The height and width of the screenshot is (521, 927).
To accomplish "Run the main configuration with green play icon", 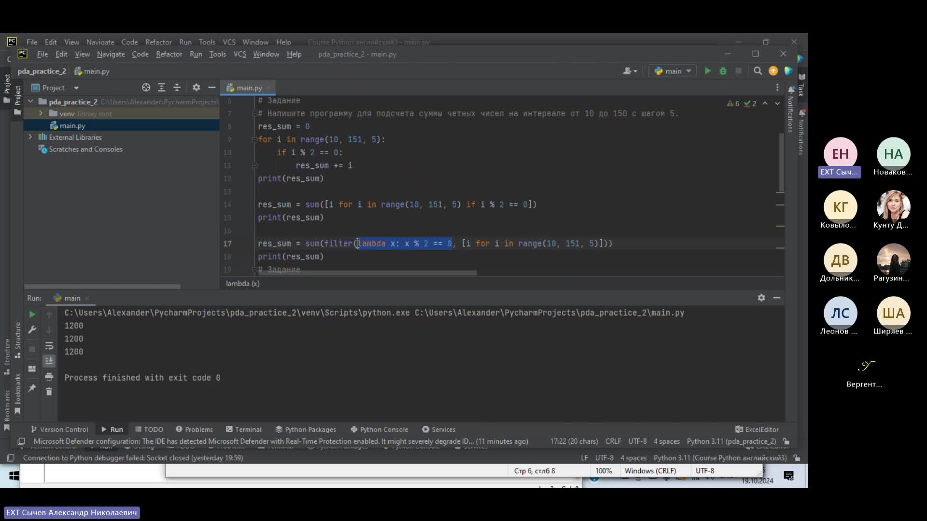I will pos(707,71).
